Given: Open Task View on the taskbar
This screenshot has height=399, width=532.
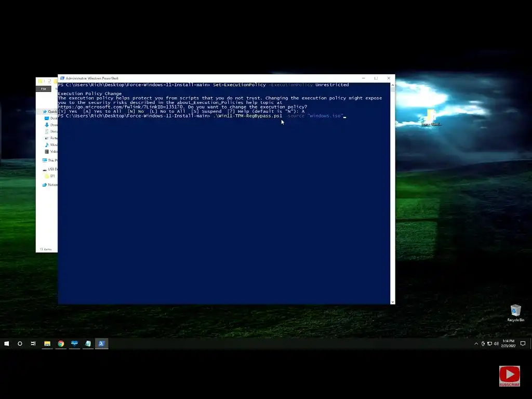Looking at the screenshot, I should 33,343.
